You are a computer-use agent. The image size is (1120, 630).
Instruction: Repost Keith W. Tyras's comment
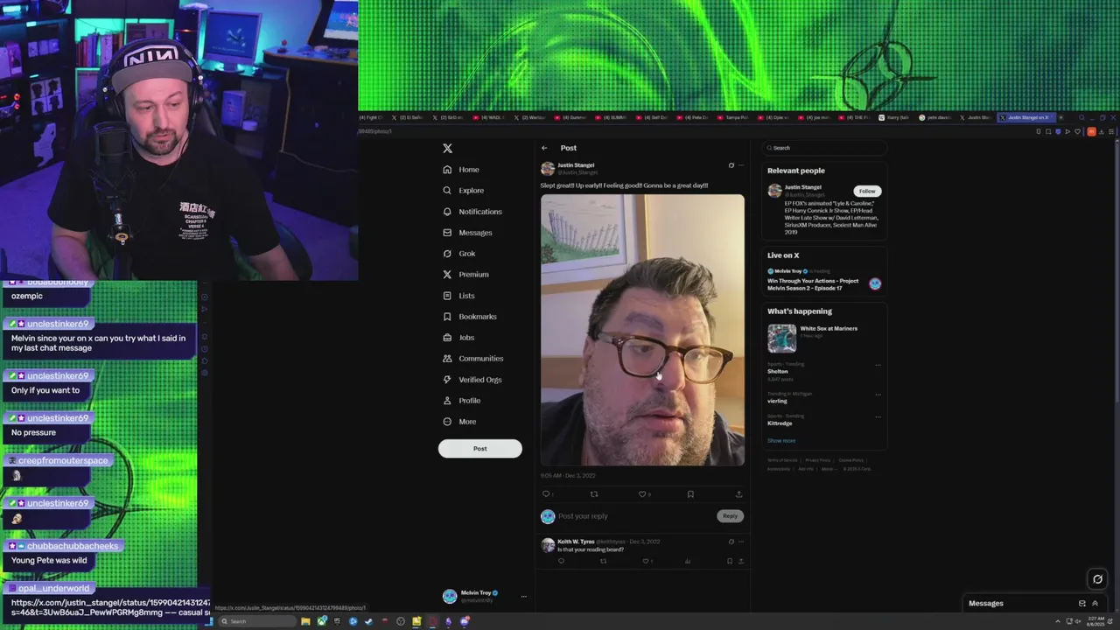[603, 561]
